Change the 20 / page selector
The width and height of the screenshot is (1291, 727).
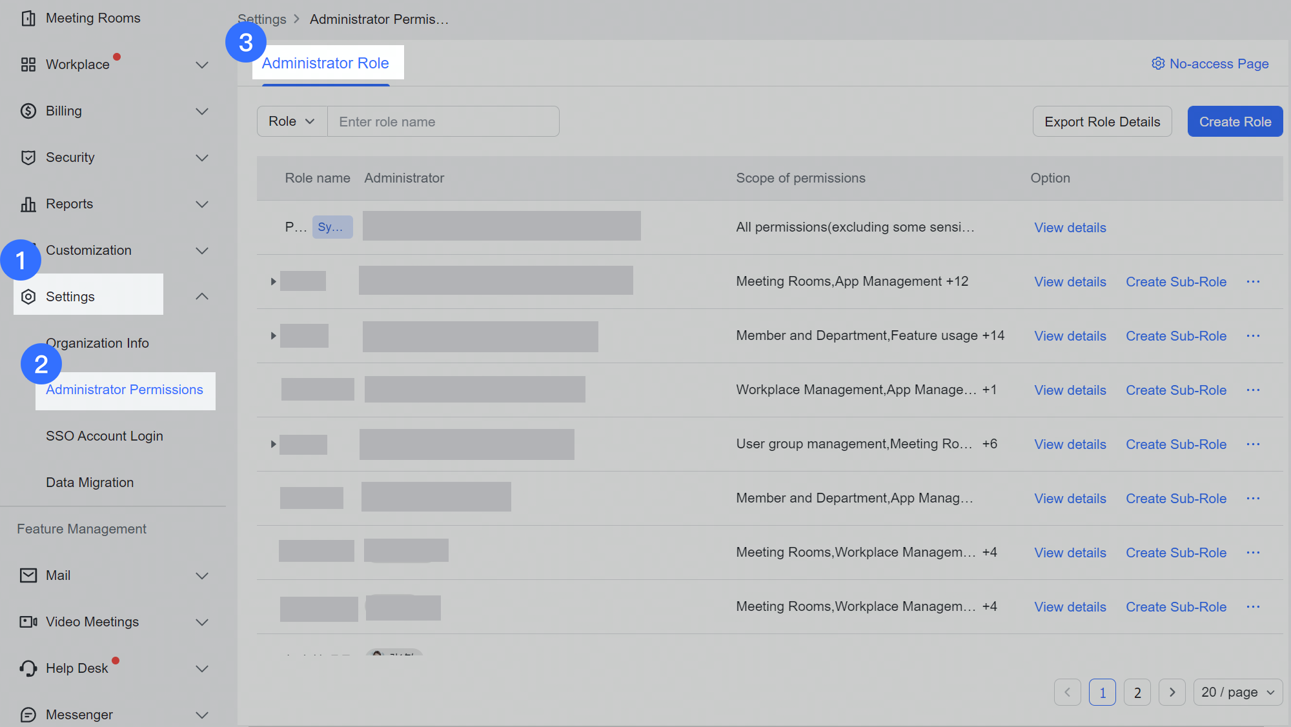1237,692
